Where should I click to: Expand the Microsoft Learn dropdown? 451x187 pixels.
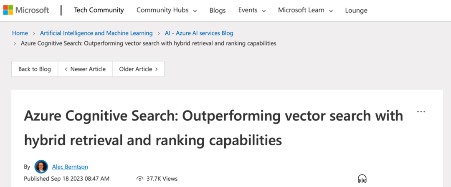click(x=305, y=10)
